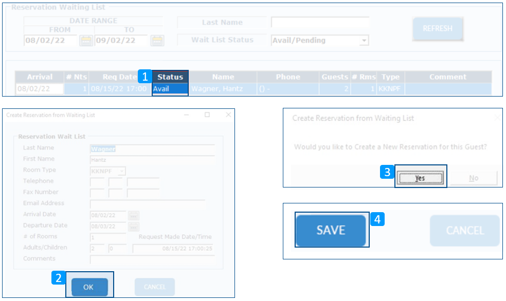Click the large CANCEL button beside SAVE

[x=464, y=231]
